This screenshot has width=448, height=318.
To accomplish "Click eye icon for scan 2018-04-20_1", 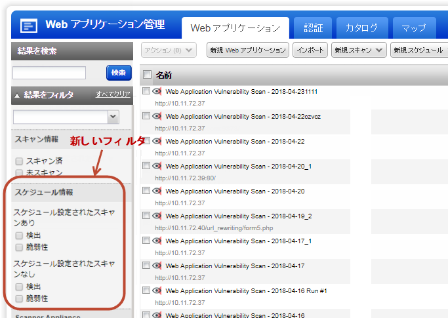I will [157, 166].
